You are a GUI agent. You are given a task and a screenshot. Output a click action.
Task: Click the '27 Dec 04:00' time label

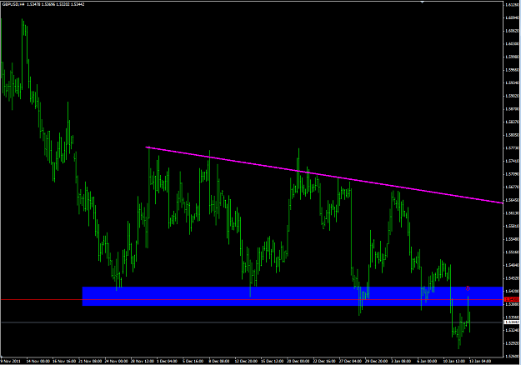pos(350,361)
